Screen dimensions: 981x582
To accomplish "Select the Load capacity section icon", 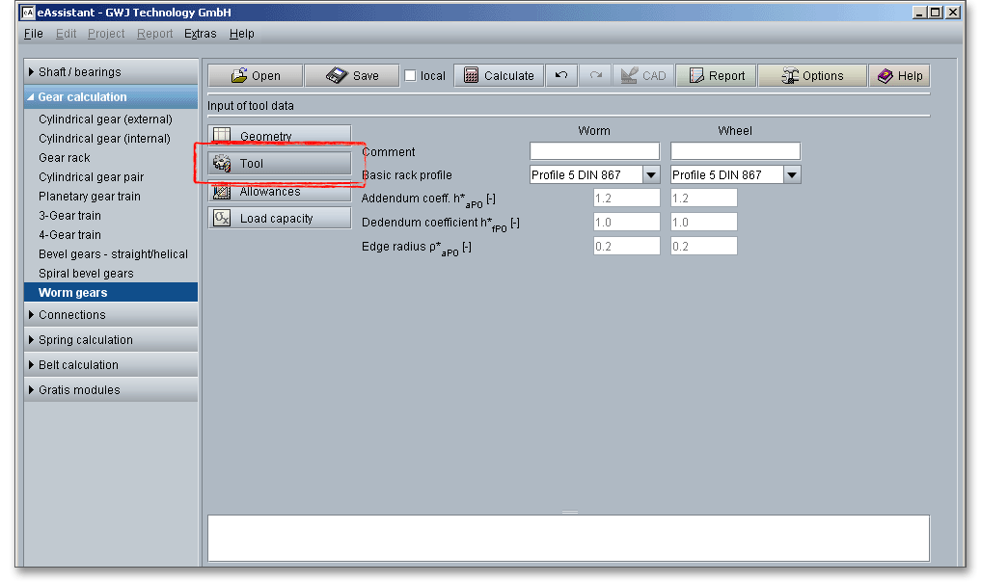I will pyautogui.click(x=222, y=219).
